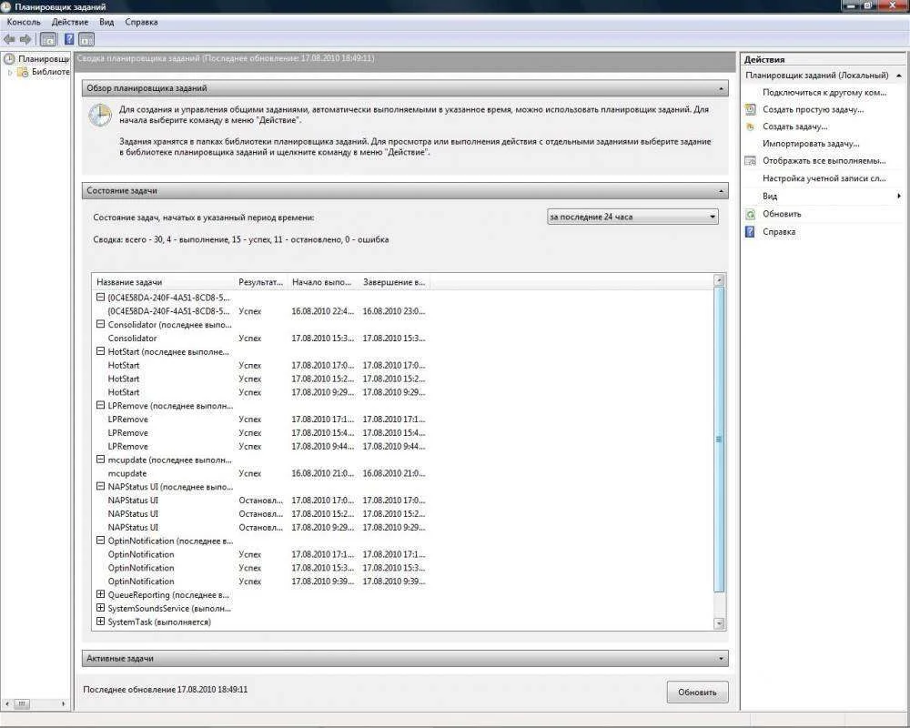Click the tree pane scroll right arrow
This screenshot has width=910, height=728.
coord(64,704)
